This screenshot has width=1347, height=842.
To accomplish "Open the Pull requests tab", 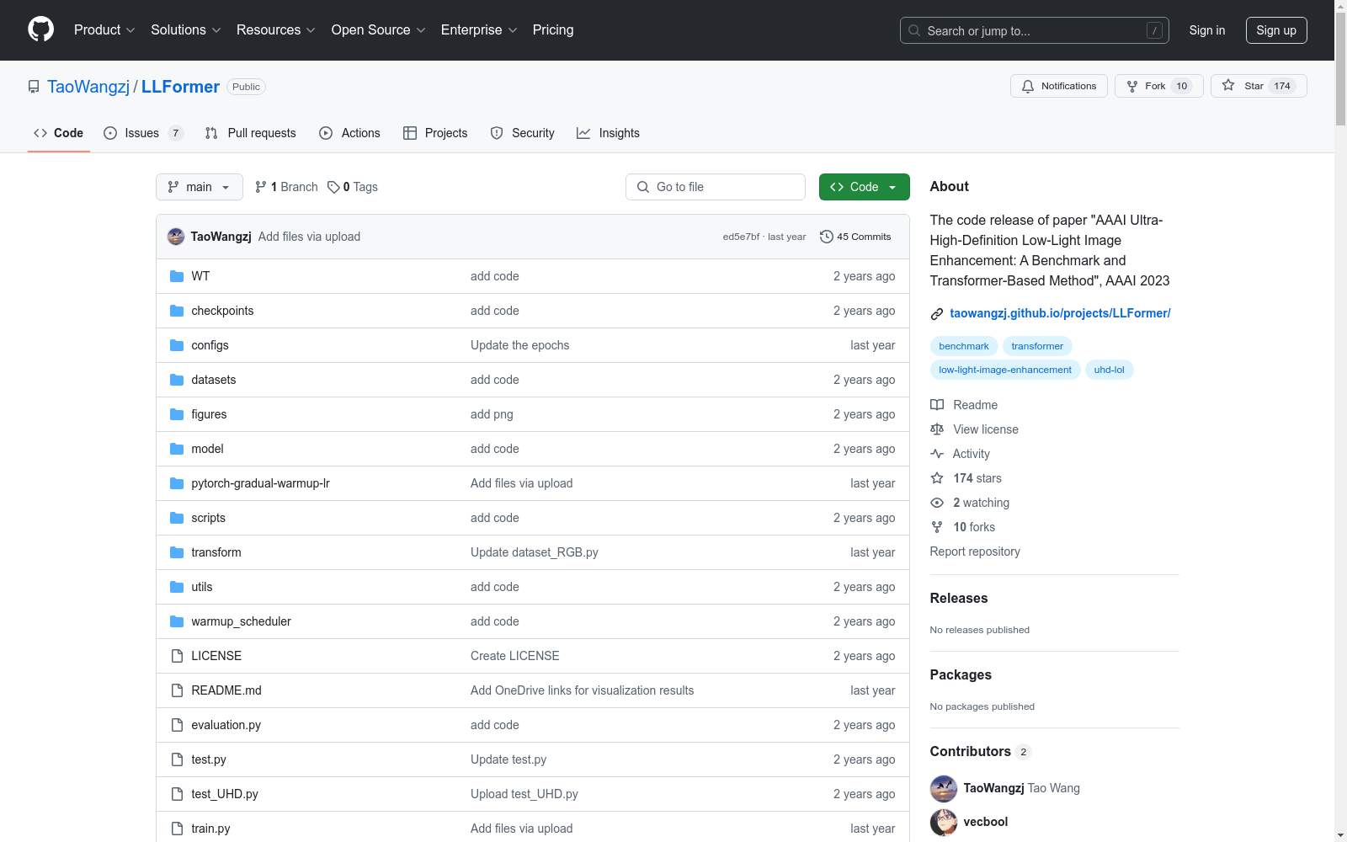I will (250, 133).
